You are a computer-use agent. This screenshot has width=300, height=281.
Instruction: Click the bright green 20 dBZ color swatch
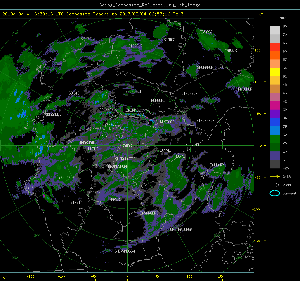click(x=275, y=139)
